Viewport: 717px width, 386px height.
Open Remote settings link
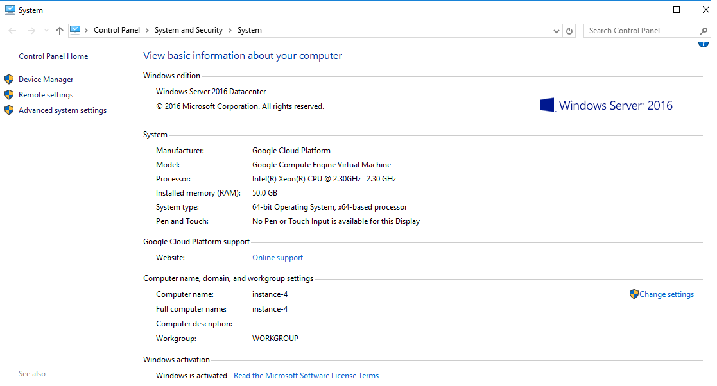coord(46,95)
